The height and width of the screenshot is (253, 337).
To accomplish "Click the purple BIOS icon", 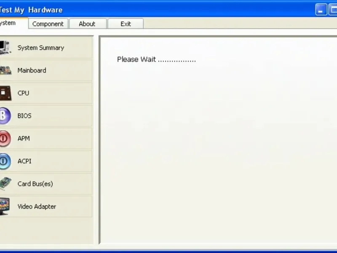I will coord(5,116).
